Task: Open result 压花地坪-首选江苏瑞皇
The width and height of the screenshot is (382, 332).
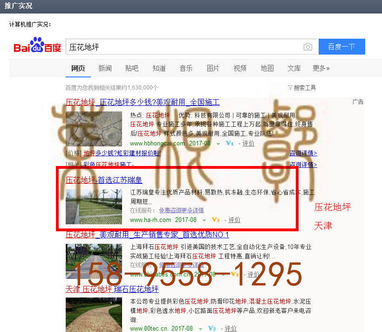Action: point(104,180)
